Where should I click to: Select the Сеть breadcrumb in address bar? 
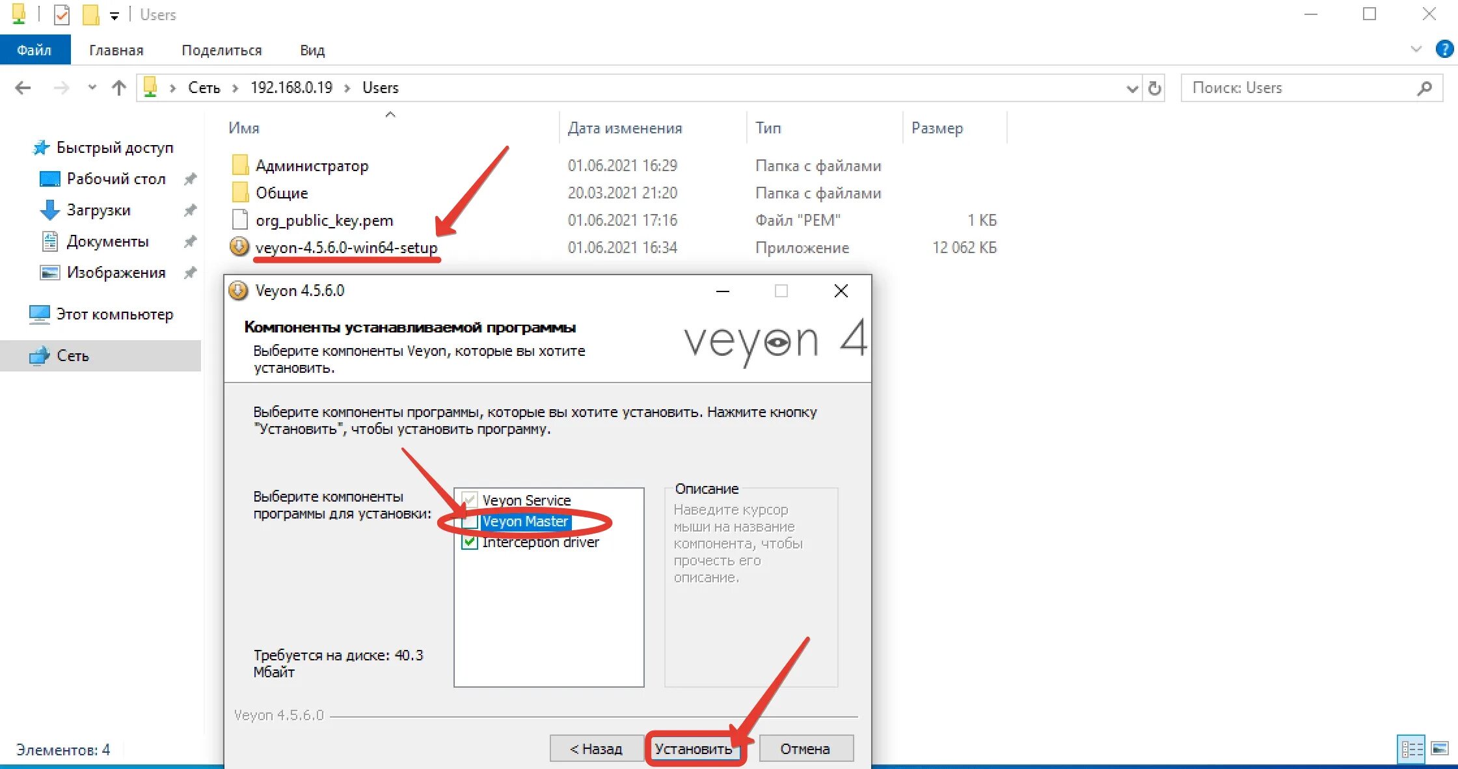pyautogui.click(x=204, y=88)
